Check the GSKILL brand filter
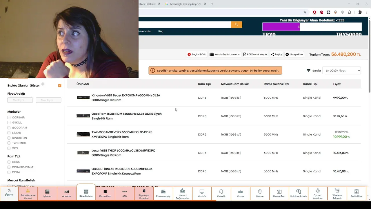 click(9, 122)
